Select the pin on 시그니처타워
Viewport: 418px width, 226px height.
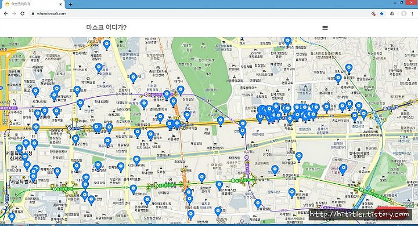(136, 161)
